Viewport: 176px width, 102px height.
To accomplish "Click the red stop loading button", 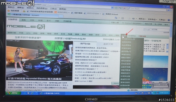I will [x=124, y=8].
